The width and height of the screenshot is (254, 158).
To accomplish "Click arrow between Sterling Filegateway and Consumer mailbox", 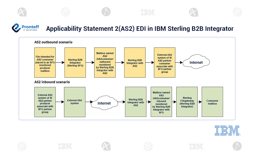I will (x=200, y=102).
